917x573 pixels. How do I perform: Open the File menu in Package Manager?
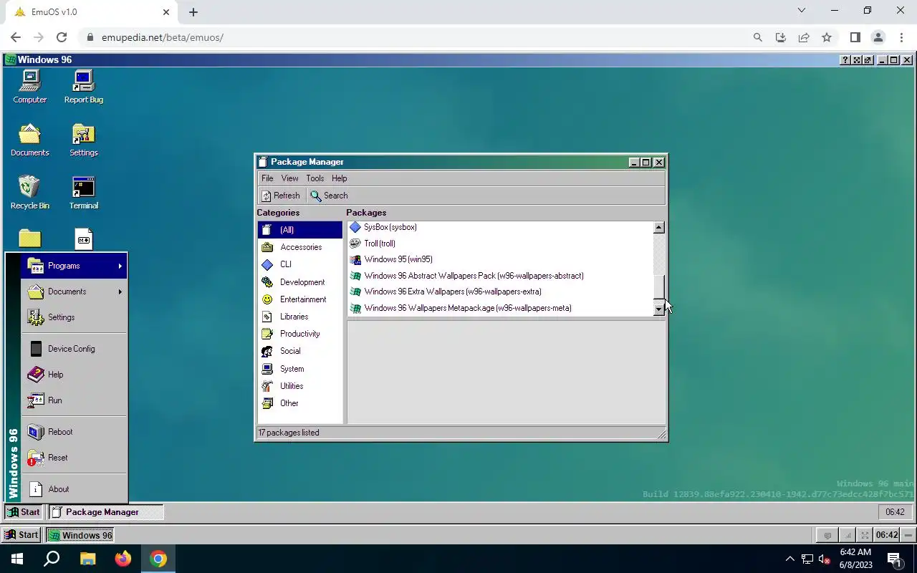click(267, 178)
